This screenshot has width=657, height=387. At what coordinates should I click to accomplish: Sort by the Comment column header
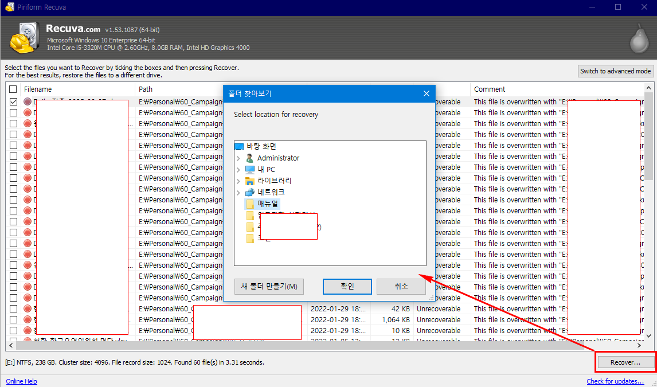(x=557, y=89)
